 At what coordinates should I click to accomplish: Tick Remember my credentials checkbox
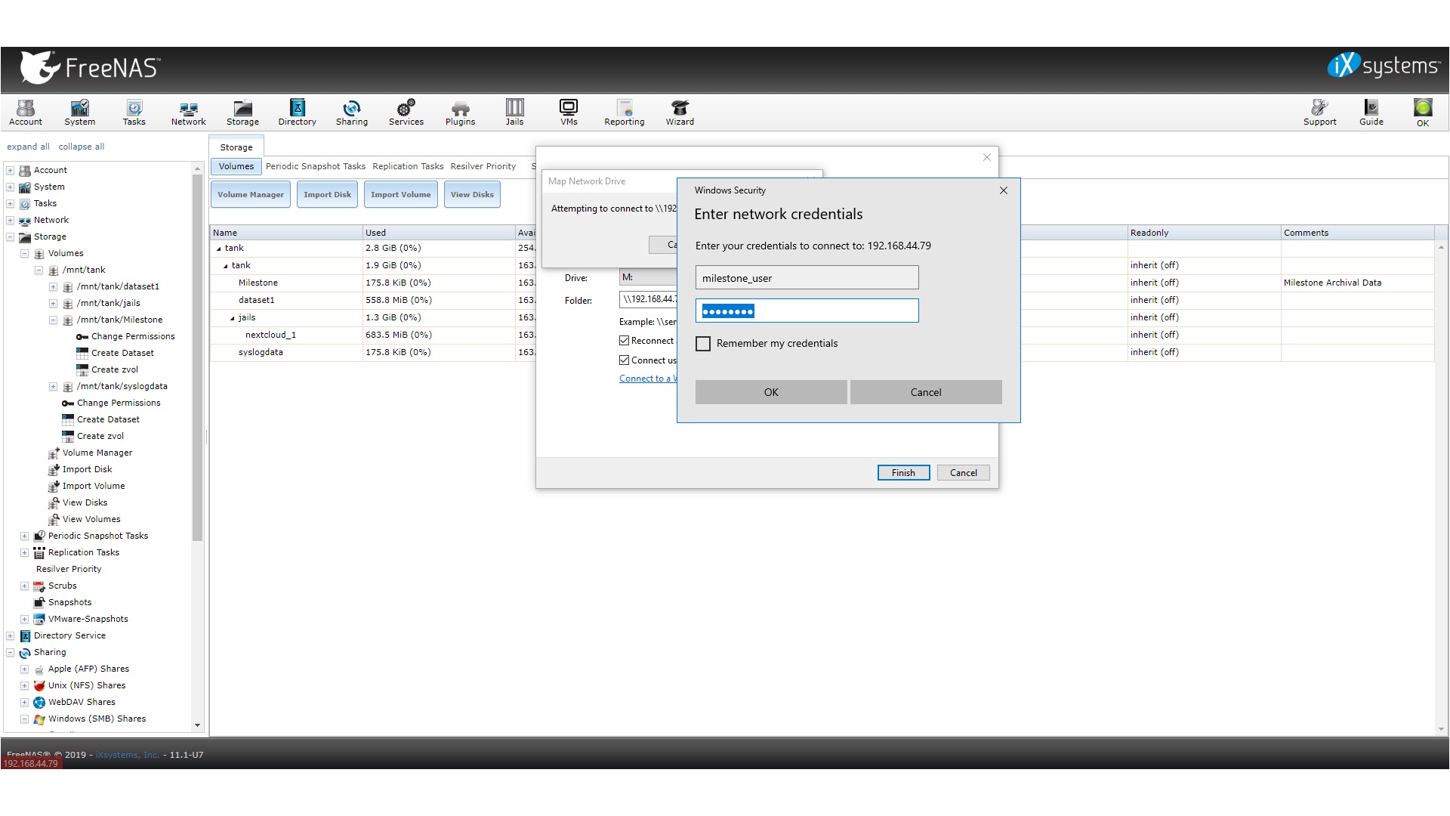click(703, 344)
